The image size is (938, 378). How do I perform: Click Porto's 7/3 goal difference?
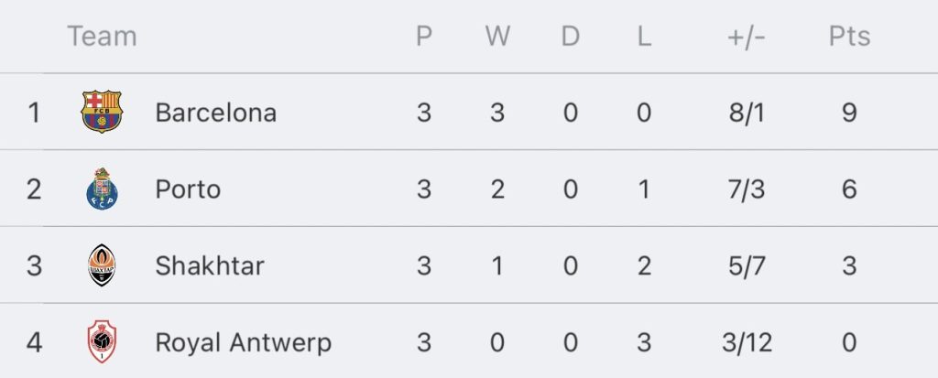[x=747, y=189]
